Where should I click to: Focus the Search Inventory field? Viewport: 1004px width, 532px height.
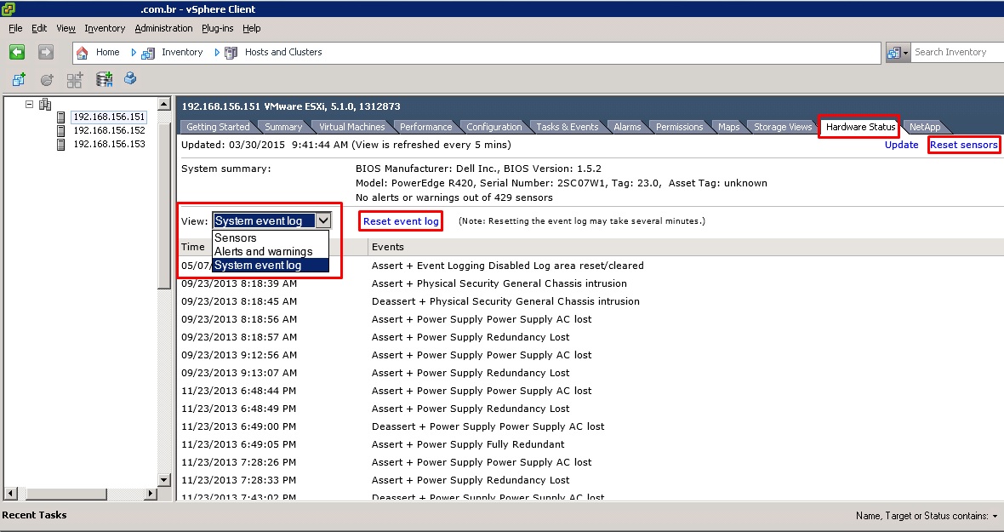[953, 52]
